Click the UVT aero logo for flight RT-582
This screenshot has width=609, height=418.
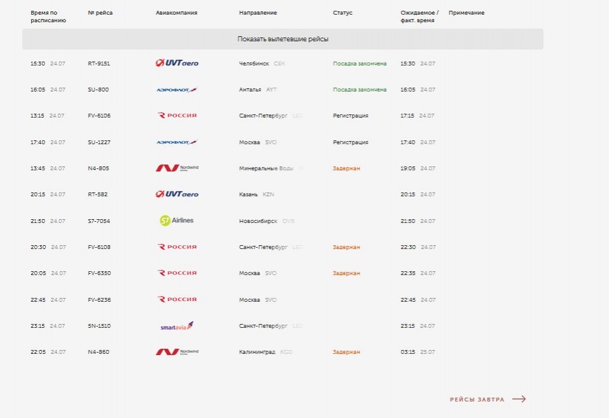click(177, 194)
